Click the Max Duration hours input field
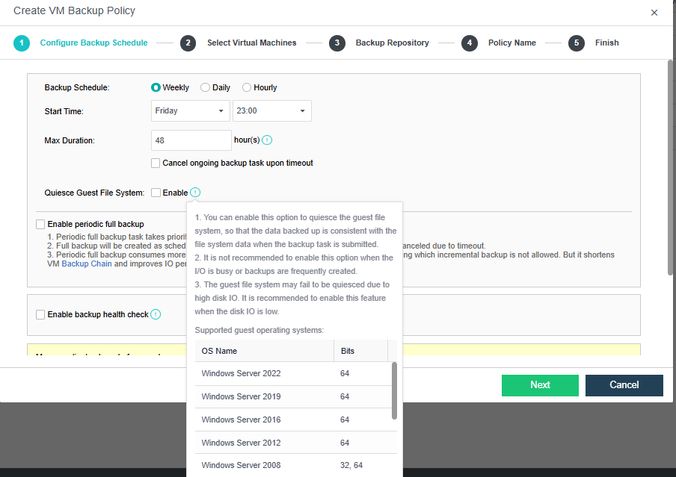The image size is (676, 477). coord(191,140)
